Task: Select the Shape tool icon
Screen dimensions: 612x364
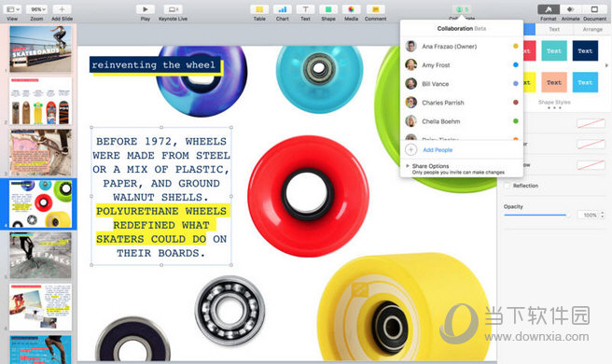Action: [328, 9]
